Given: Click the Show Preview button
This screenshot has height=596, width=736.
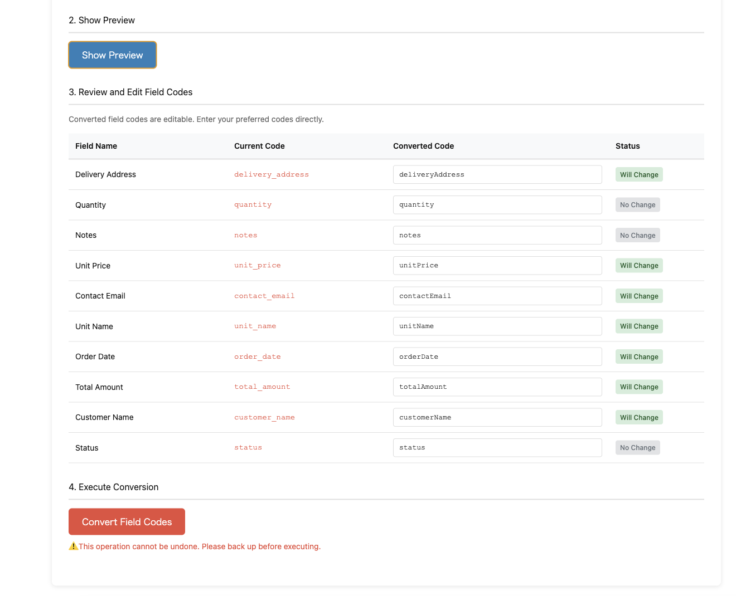Looking at the screenshot, I should click(x=112, y=55).
